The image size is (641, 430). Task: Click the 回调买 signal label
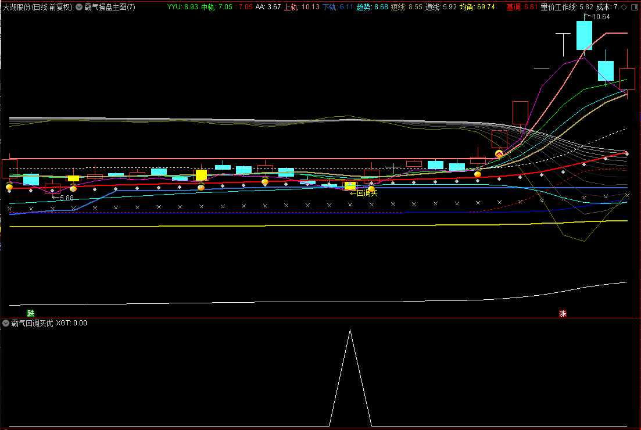click(363, 193)
